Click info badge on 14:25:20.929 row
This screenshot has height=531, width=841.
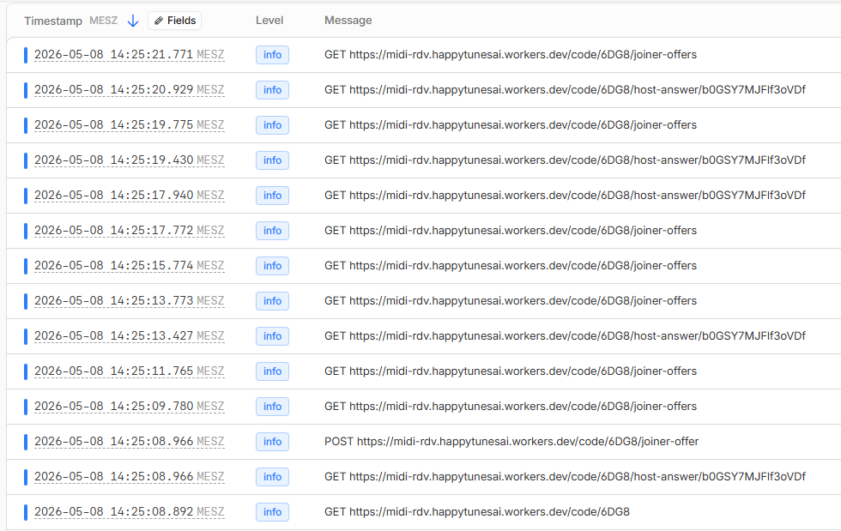point(273,89)
